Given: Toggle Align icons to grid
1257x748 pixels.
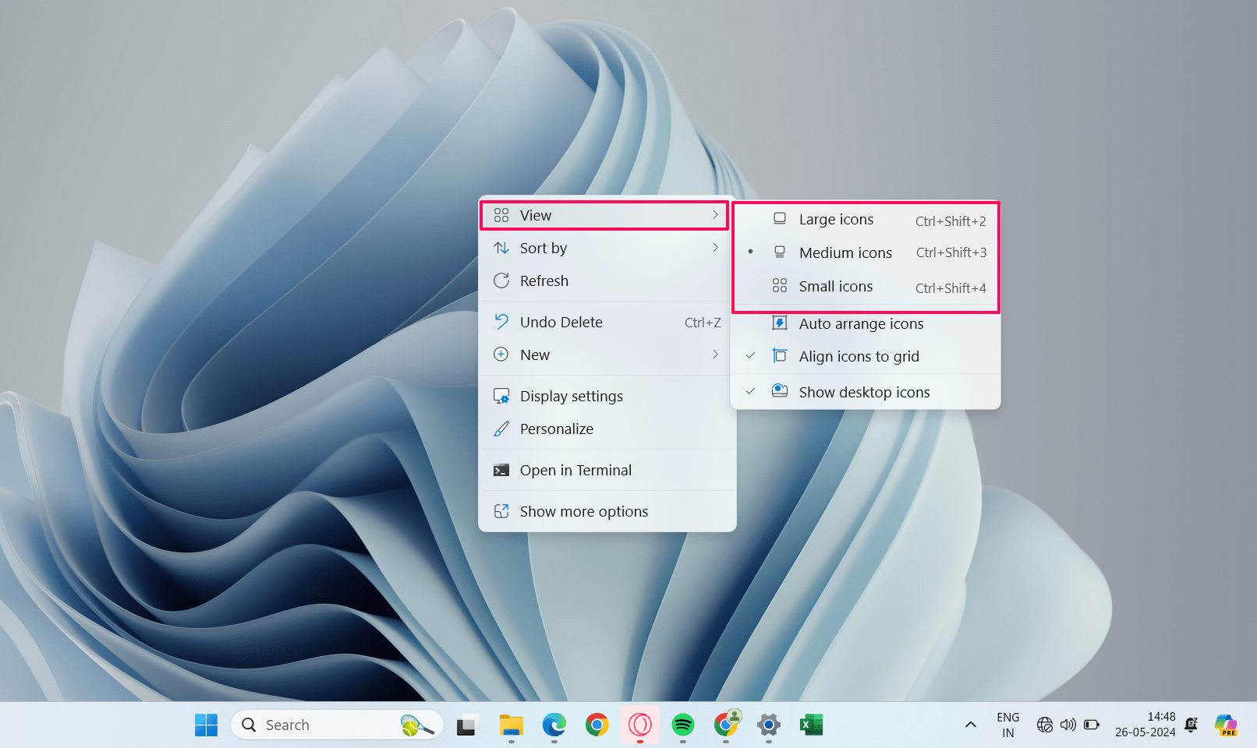Looking at the screenshot, I should pyautogui.click(x=859, y=357).
